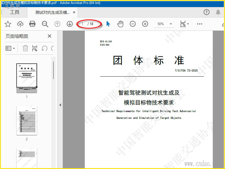Open the find text magnifier tool
The width and height of the screenshot is (225, 169).
click(x=45, y=24)
